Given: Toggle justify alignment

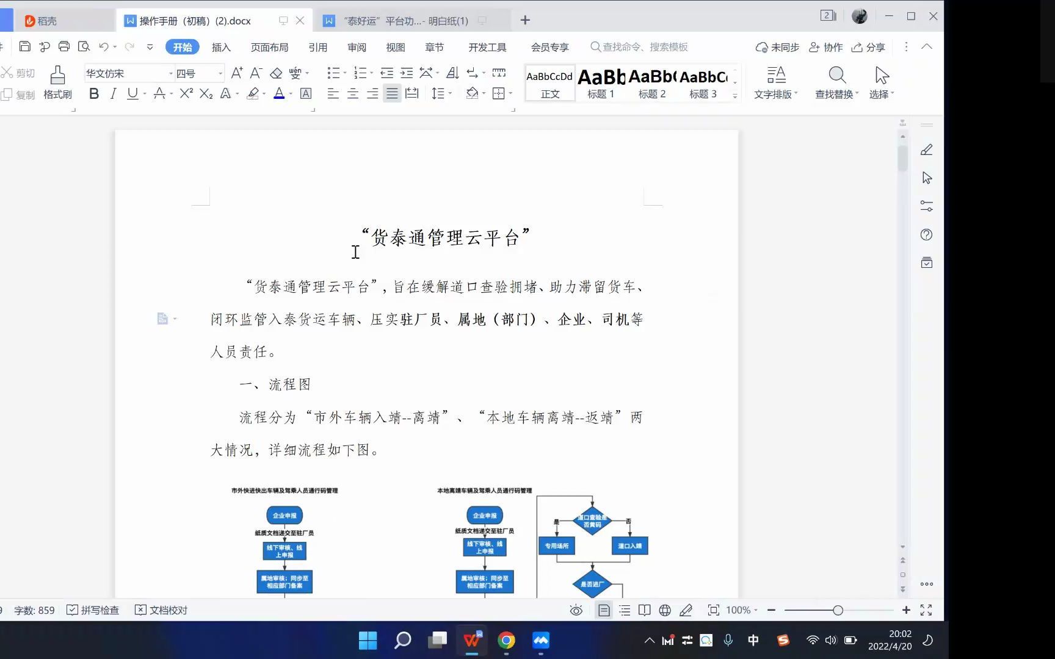Looking at the screenshot, I should (x=392, y=93).
